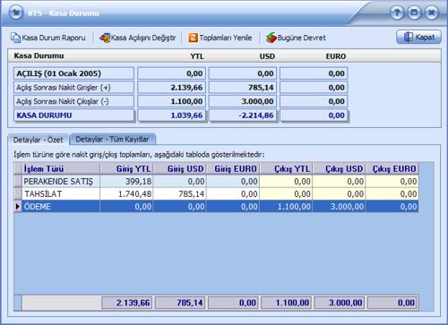Click the Açılış Sonrası Nakit Girişler USD field
The width and height of the screenshot is (448, 325).
(x=243, y=88)
